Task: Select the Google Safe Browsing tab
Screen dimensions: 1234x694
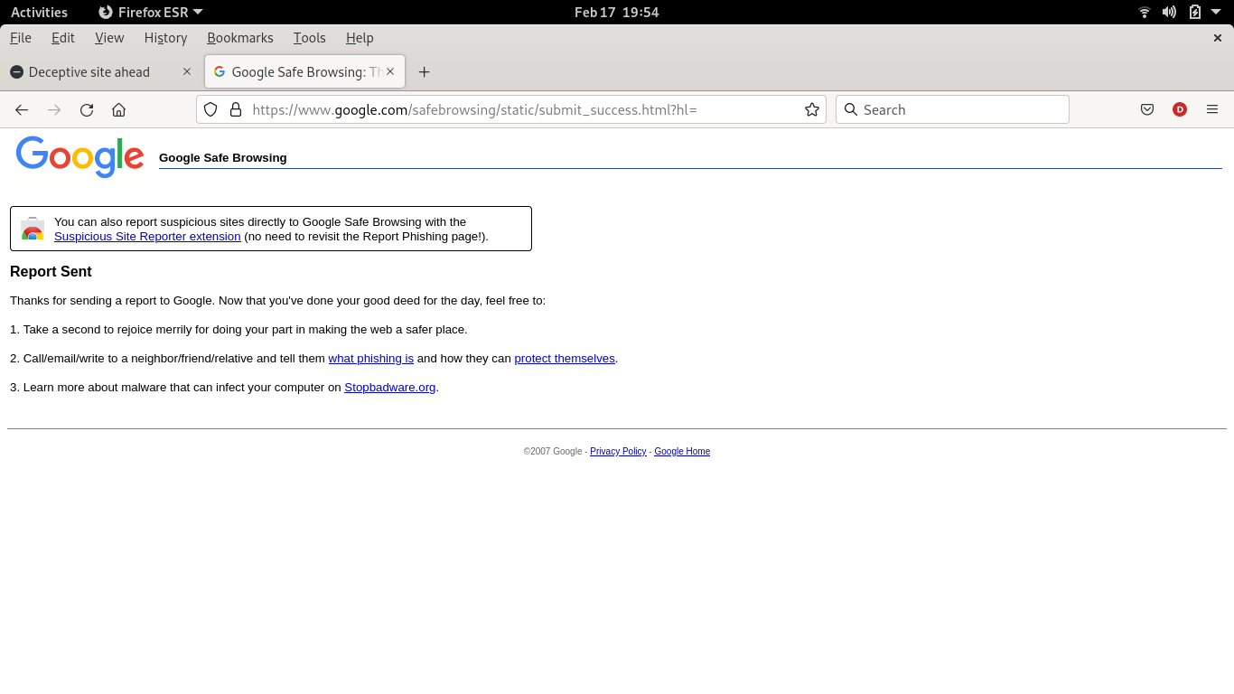Action: click(304, 71)
